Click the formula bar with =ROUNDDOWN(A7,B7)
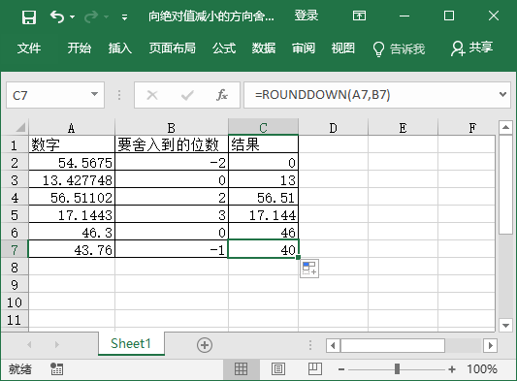517x381 pixels. pyautogui.click(x=370, y=95)
